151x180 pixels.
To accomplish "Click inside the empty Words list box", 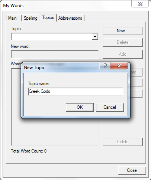I will coord(55,132).
